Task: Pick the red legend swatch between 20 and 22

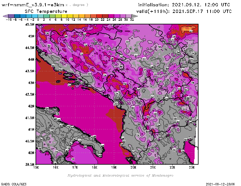Action: 99,16
